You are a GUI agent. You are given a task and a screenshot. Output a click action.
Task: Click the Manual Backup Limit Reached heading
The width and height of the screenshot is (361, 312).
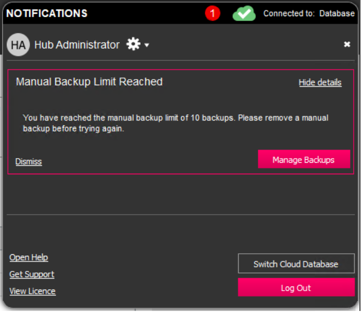[x=89, y=82]
